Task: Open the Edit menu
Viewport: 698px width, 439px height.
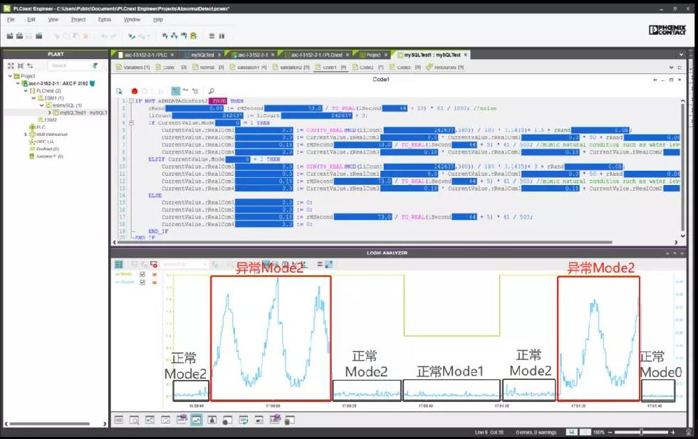Action: click(31, 20)
